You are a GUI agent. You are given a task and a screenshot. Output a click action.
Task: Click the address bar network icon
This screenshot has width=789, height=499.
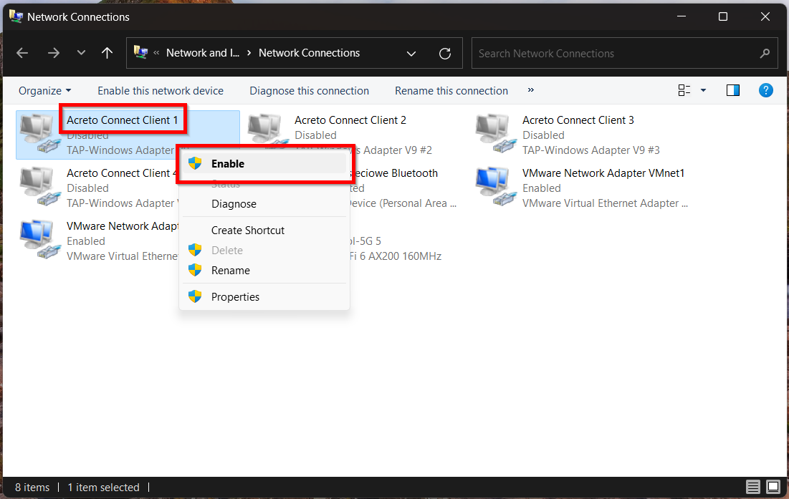(x=140, y=52)
